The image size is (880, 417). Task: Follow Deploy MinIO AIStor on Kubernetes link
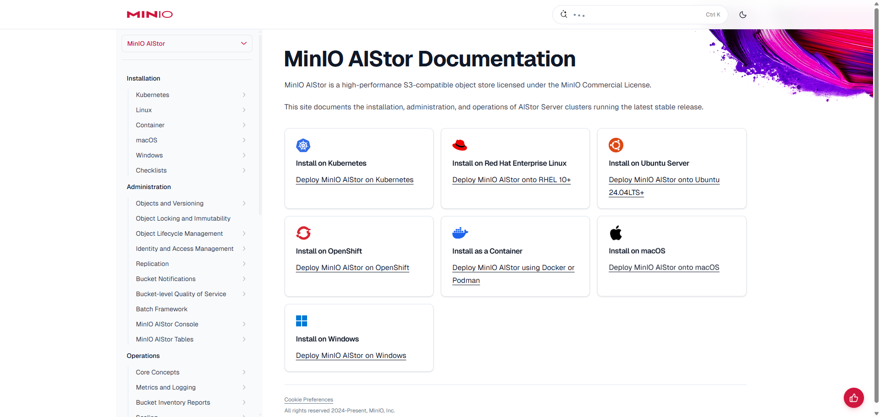point(355,180)
